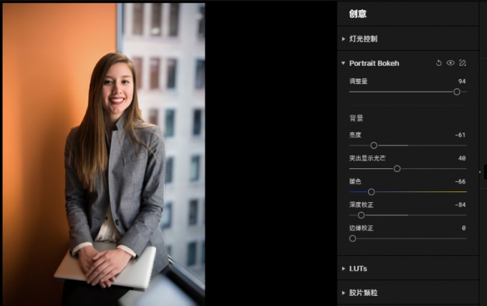
Task: Select the 亮度 value field -61
Action: tap(460, 135)
